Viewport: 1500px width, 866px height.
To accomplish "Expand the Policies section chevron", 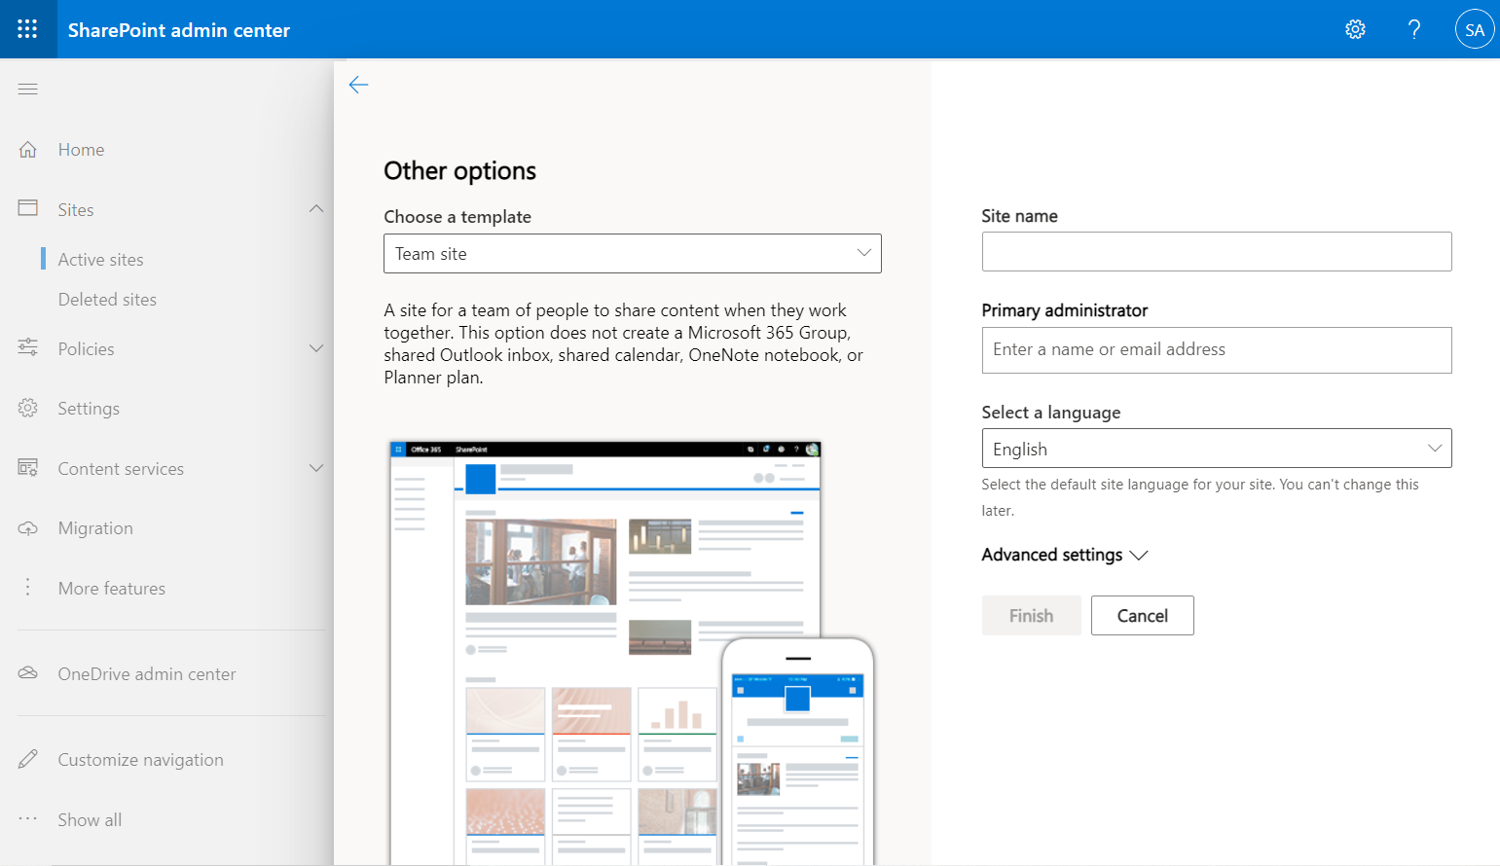I will pyautogui.click(x=316, y=348).
